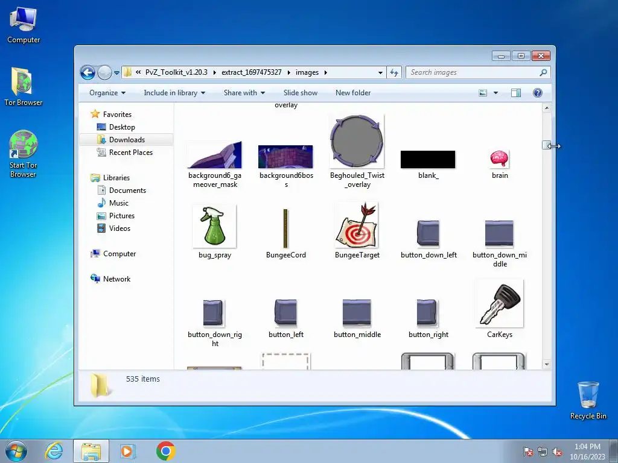Click PvZ_Toolkit_v1.20.3 in the address bar

pyautogui.click(x=176, y=72)
